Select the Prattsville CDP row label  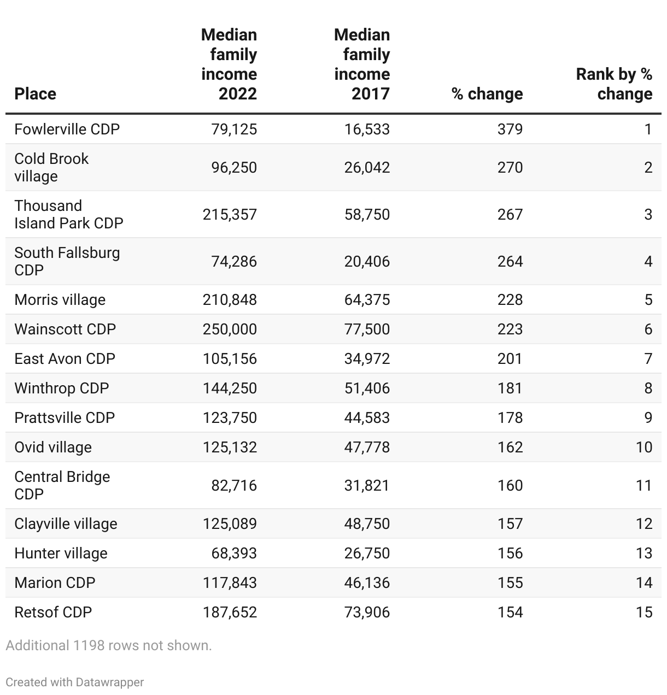[x=65, y=417]
